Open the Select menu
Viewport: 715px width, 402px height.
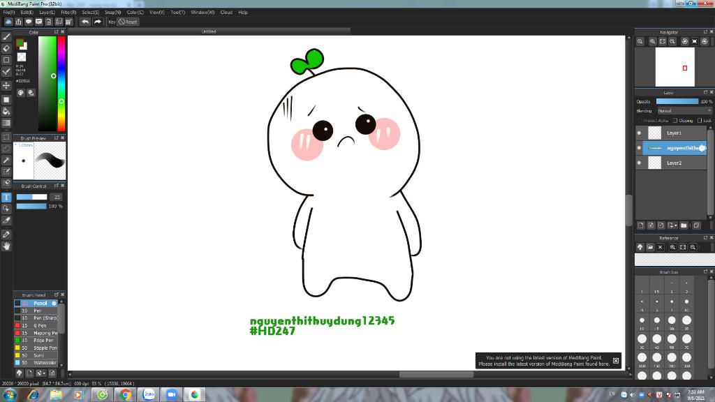(90, 13)
